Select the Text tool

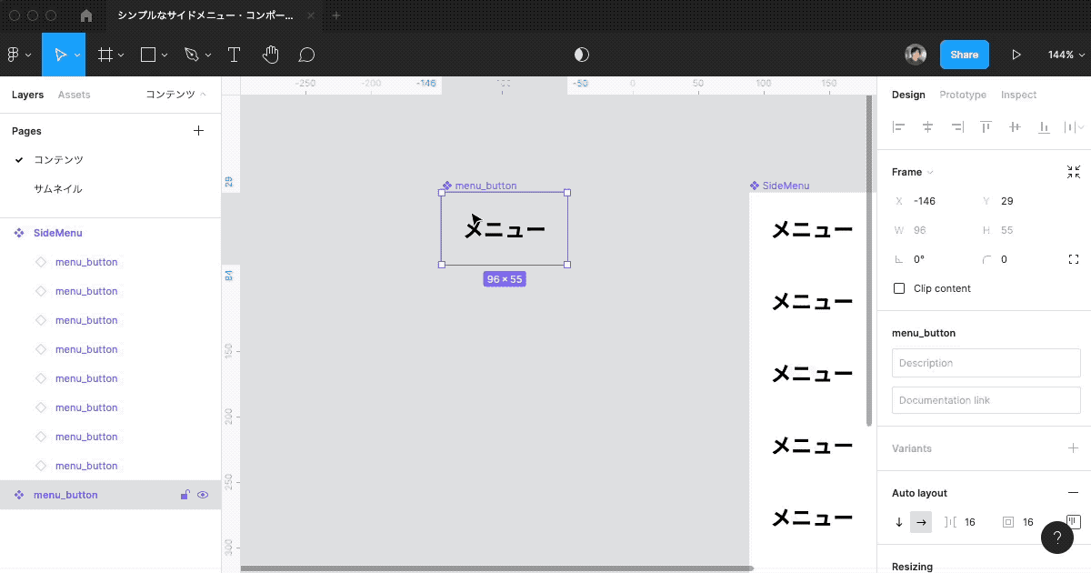point(234,55)
